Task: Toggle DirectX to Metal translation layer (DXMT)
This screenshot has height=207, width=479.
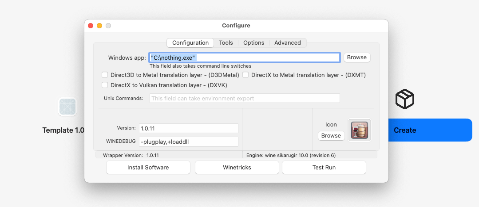Action: (x=245, y=75)
